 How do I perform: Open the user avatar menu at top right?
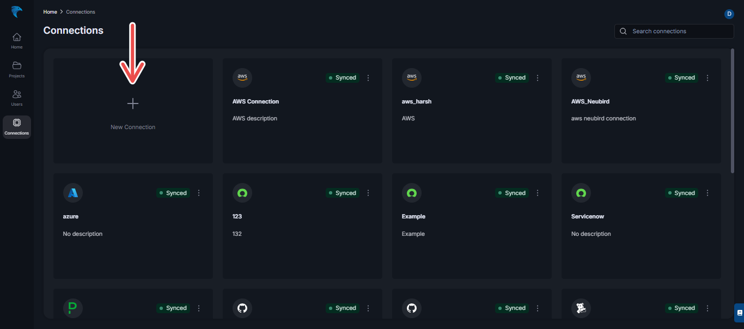click(729, 14)
